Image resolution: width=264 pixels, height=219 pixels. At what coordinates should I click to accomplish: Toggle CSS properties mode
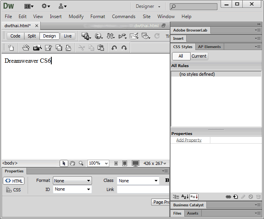tap(13, 190)
